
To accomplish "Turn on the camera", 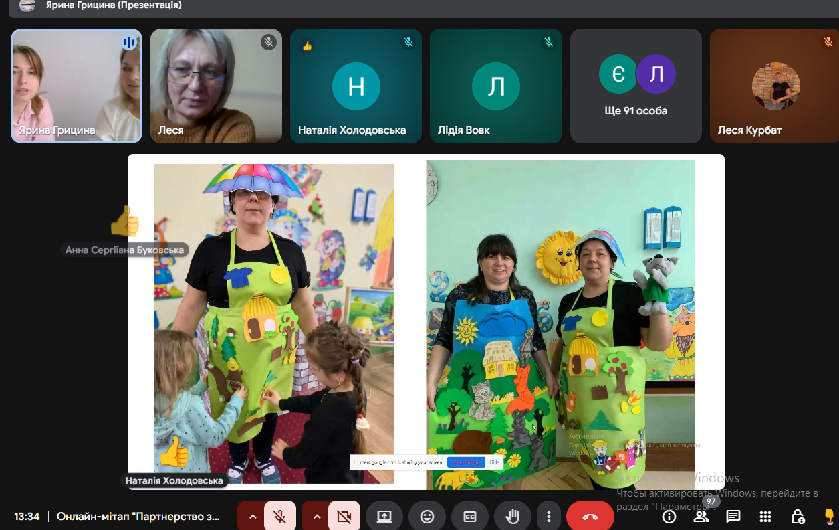I will point(344,516).
